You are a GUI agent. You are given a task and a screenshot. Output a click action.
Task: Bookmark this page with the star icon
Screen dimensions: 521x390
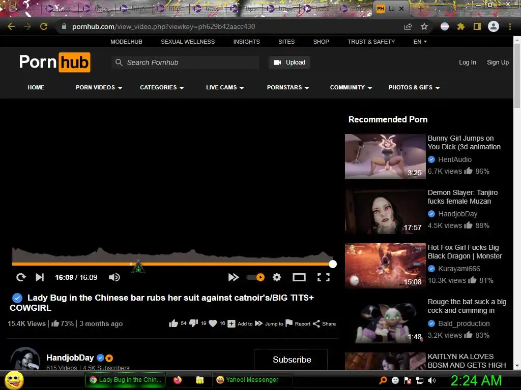click(424, 26)
